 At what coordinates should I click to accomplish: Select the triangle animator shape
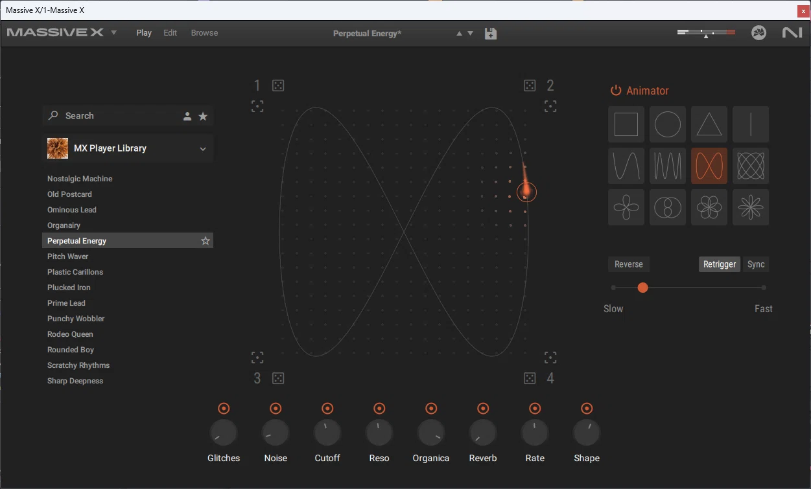click(x=709, y=124)
